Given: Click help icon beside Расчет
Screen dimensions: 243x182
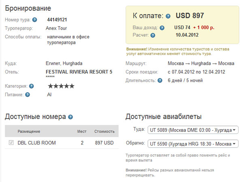Looking at the screenshot, I should (x=153, y=36).
